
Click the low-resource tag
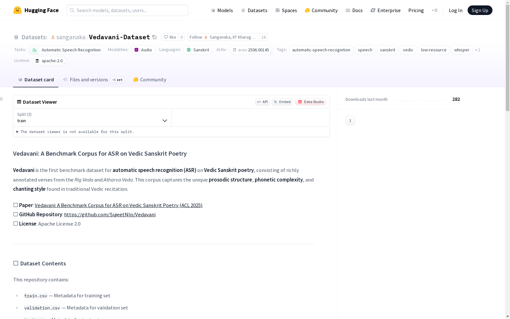(x=434, y=50)
